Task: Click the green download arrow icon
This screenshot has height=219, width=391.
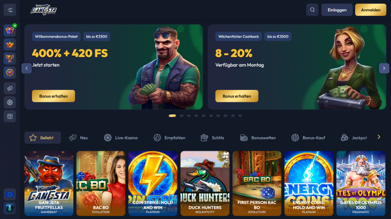Action: [x=10, y=208]
